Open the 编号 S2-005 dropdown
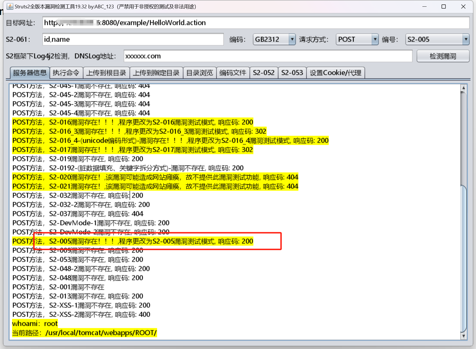476x349 pixels. [466, 39]
